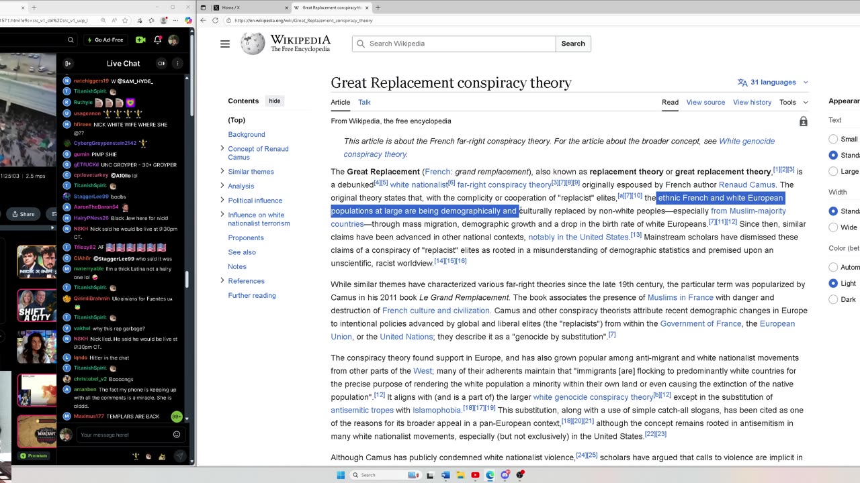
Task: Send the chat message with the paper-plane icon
Action: point(179,456)
